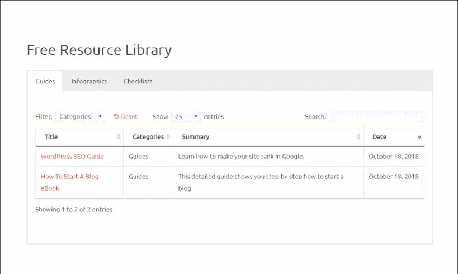
Task: Select Guides category in WordPress SEO row
Action: coord(139,156)
